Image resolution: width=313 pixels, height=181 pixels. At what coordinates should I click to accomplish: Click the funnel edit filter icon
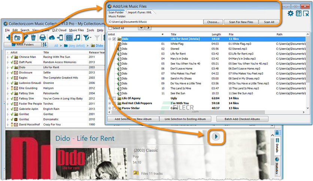point(86,37)
